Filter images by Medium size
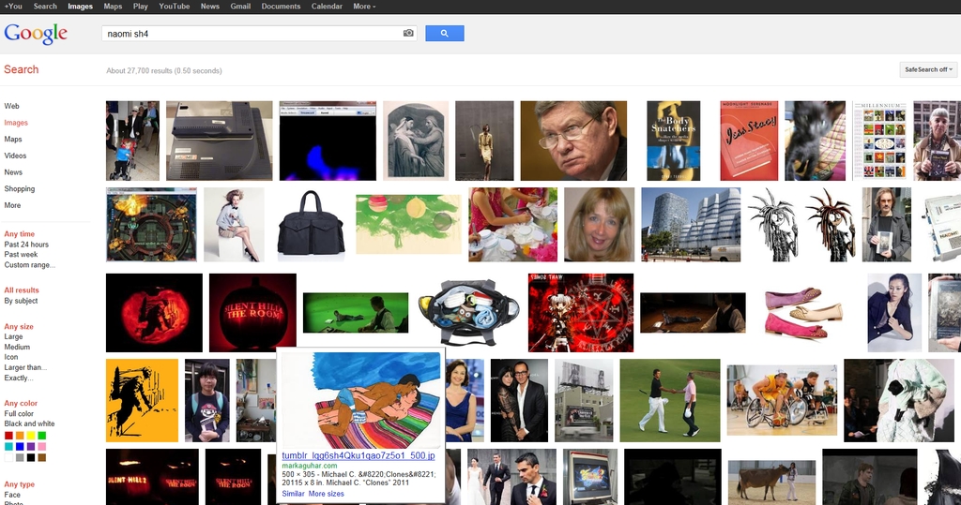 [x=17, y=347]
